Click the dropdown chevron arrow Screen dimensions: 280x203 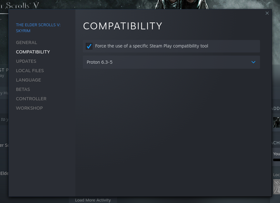[x=253, y=62]
